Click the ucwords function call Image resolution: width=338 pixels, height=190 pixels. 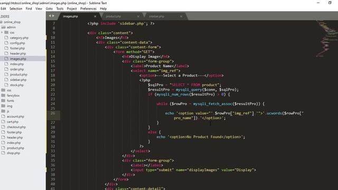point(274,113)
